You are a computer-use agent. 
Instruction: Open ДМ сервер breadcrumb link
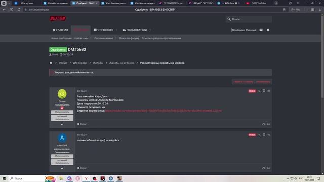80,63
